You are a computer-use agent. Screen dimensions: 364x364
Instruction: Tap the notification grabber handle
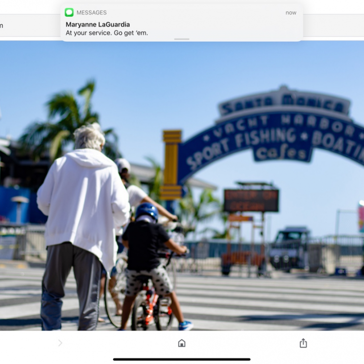pos(182,39)
